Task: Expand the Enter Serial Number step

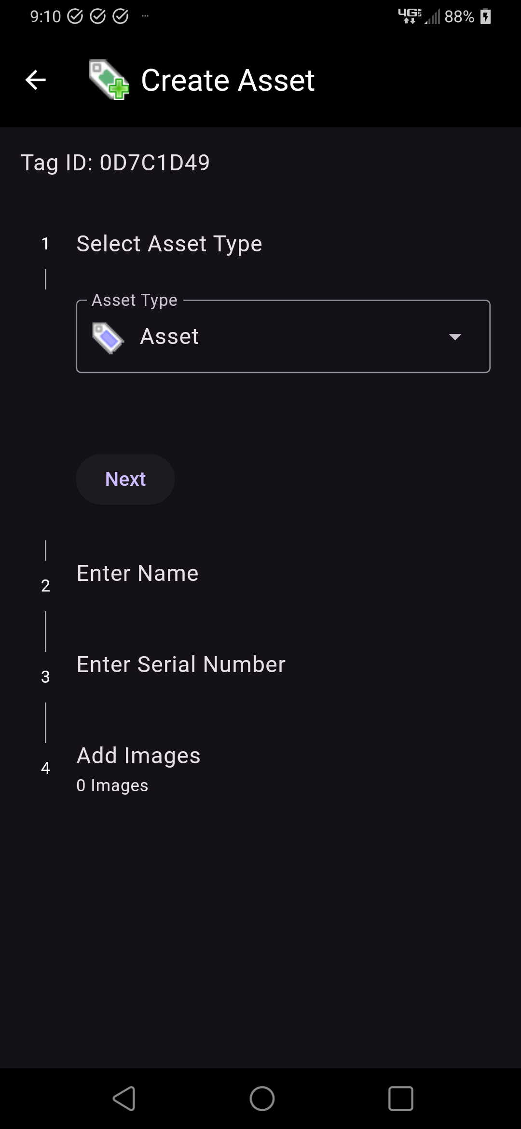Action: coord(181,665)
